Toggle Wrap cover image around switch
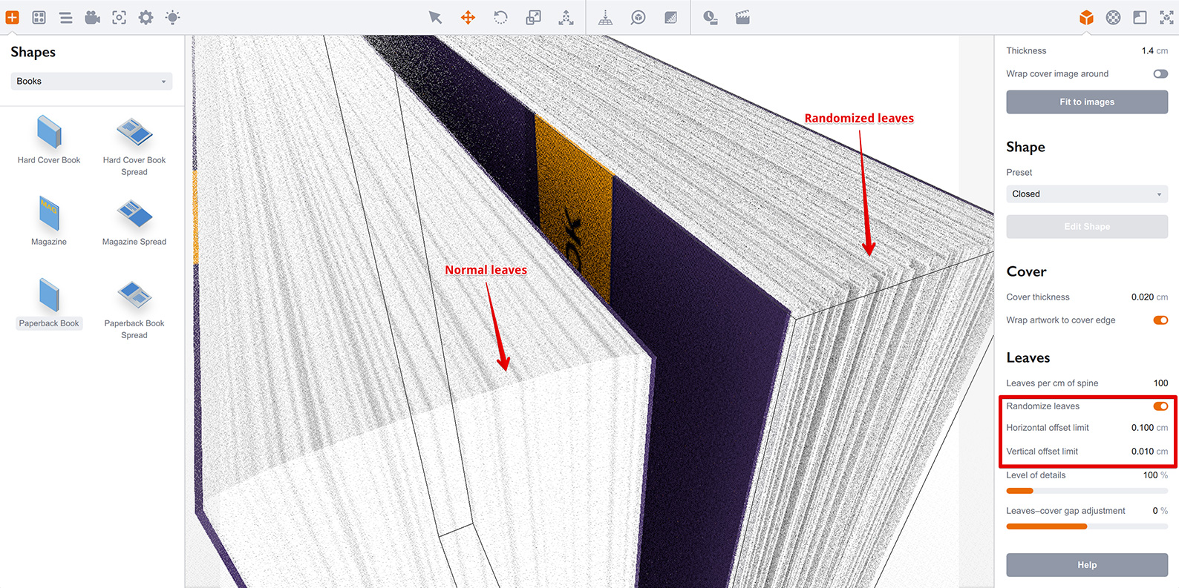 click(1160, 73)
